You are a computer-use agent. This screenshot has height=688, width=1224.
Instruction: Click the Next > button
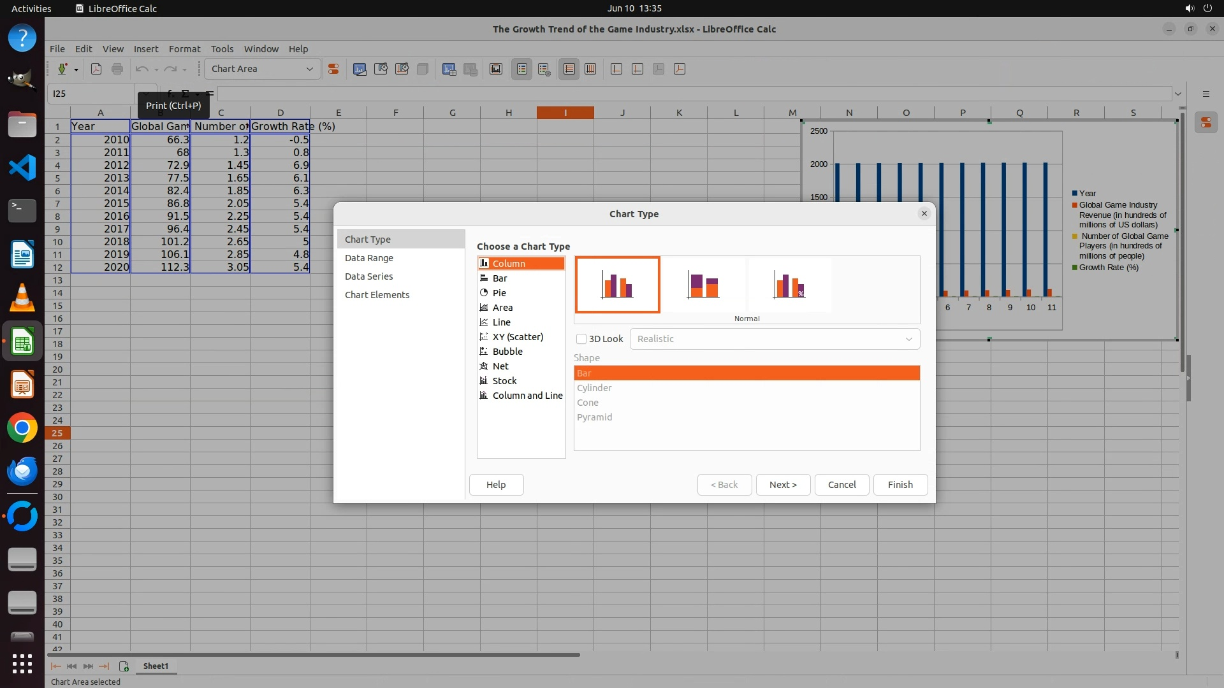pos(782,485)
